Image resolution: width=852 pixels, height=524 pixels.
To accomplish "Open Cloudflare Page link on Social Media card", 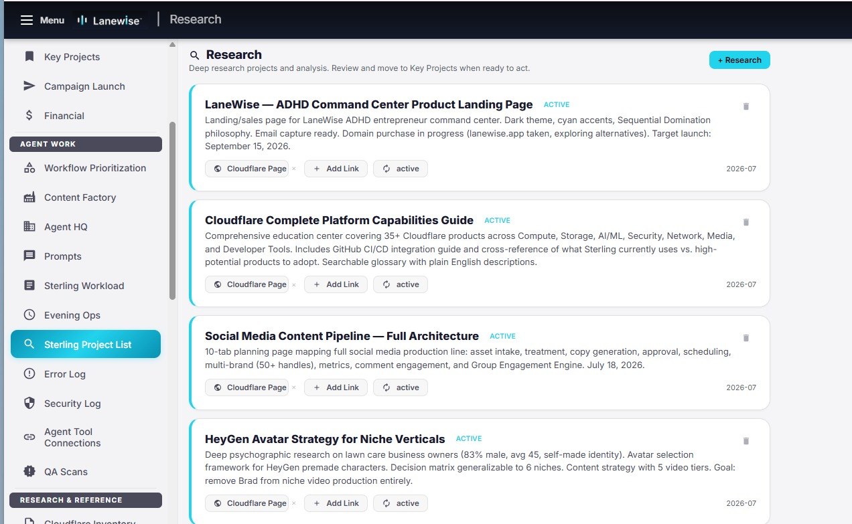I will (x=246, y=387).
